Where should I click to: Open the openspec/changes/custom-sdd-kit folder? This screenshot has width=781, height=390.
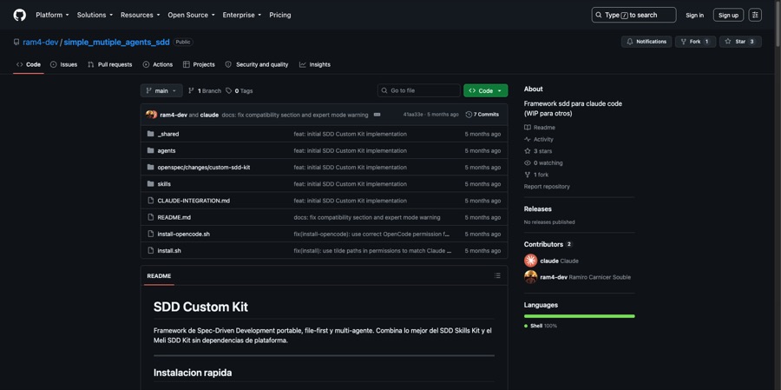(x=204, y=168)
